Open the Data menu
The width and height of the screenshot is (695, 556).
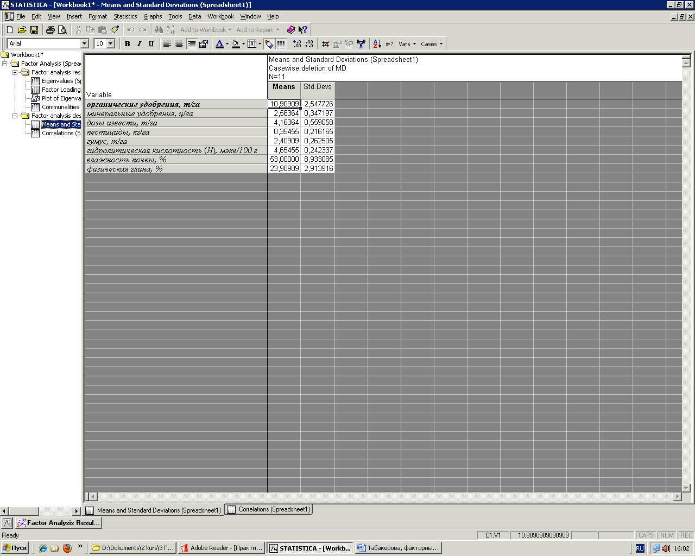point(194,16)
